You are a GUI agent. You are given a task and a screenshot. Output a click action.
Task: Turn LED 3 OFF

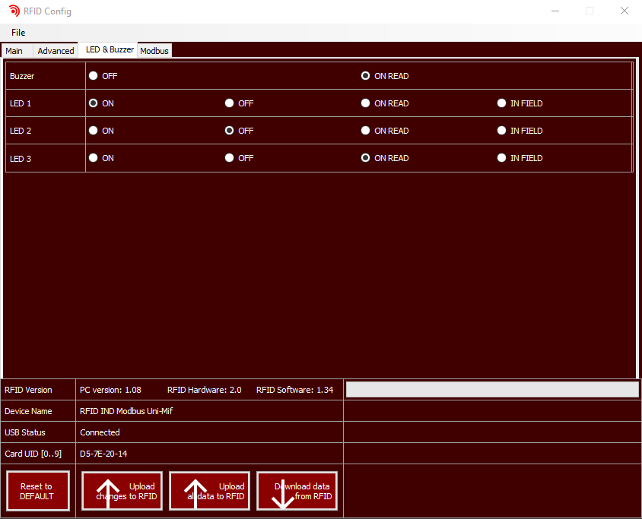[230, 158]
